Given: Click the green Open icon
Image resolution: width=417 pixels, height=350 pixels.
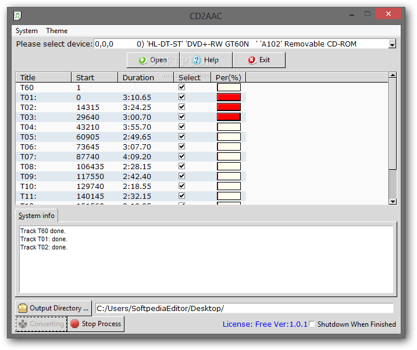Looking at the screenshot, I should [142, 60].
